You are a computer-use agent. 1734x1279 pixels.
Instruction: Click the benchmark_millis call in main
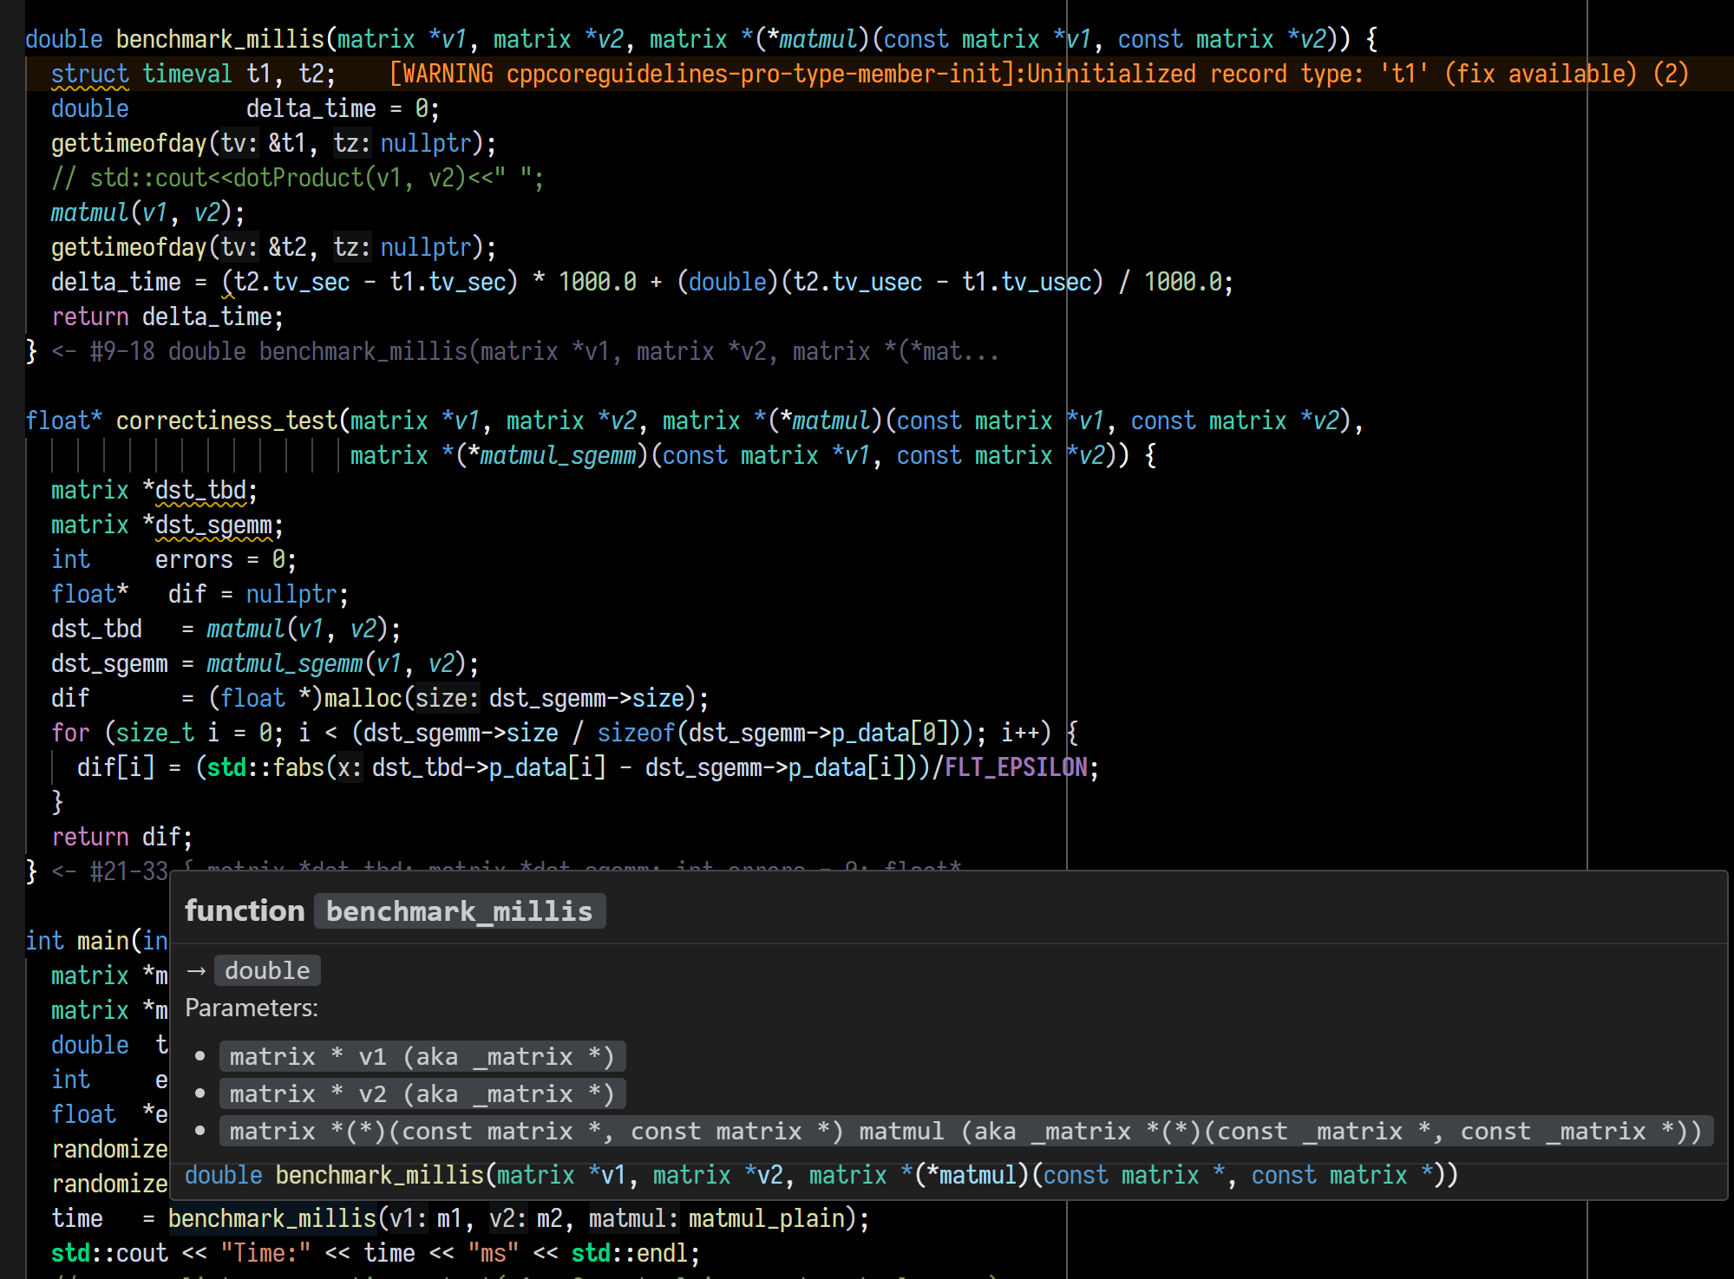(x=273, y=1217)
